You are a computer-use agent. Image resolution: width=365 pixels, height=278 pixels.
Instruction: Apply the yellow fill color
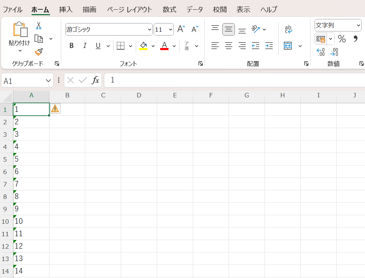pos(143,46)
